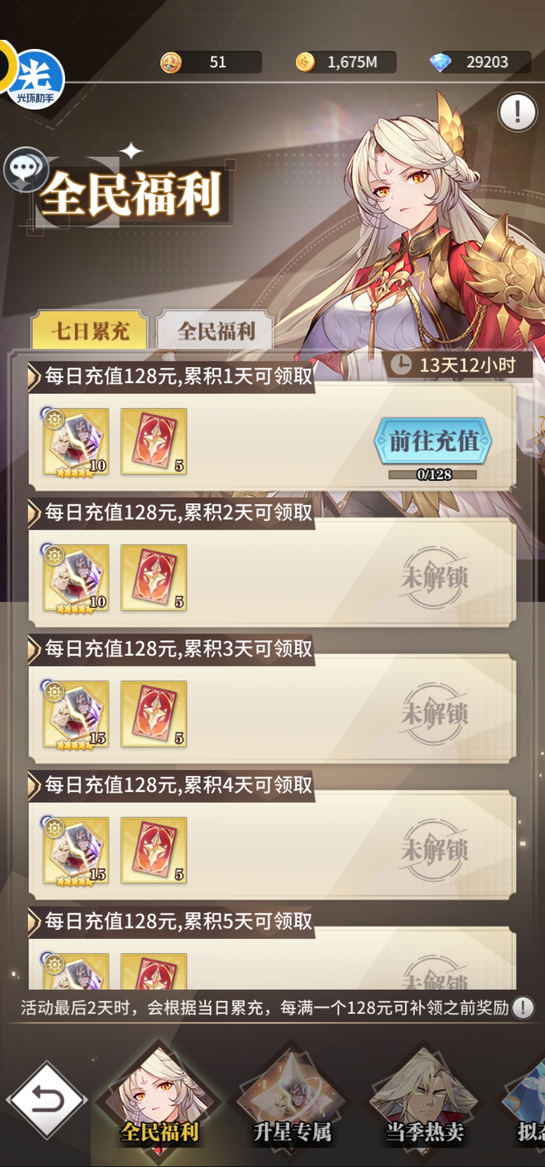Tap the info icon beside bottom rule text

pos(523,1008)
